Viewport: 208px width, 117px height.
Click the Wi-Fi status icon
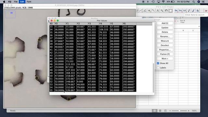163,2
